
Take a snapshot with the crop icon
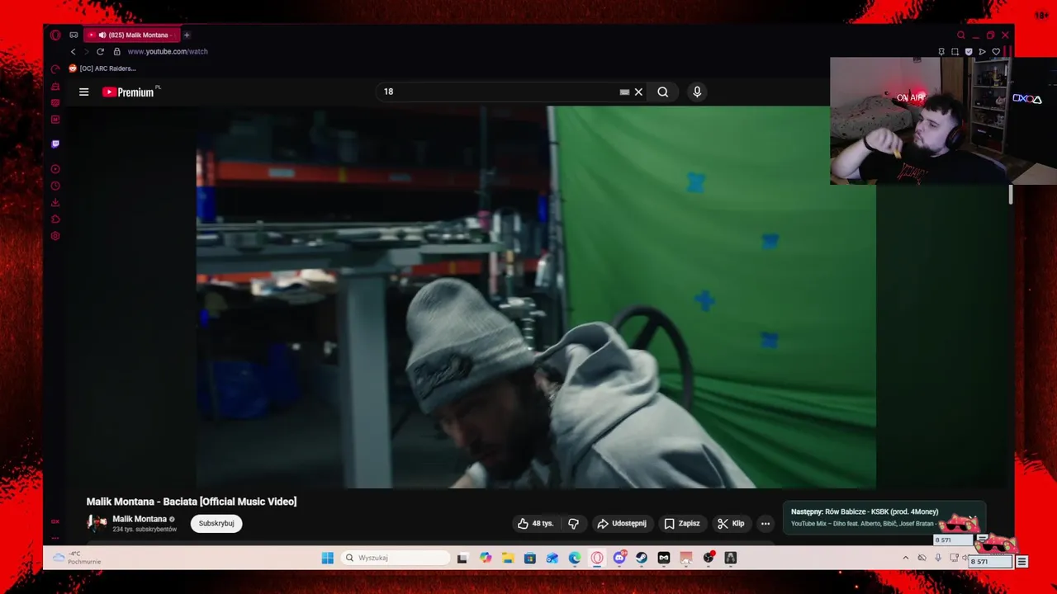click(955, 51)
